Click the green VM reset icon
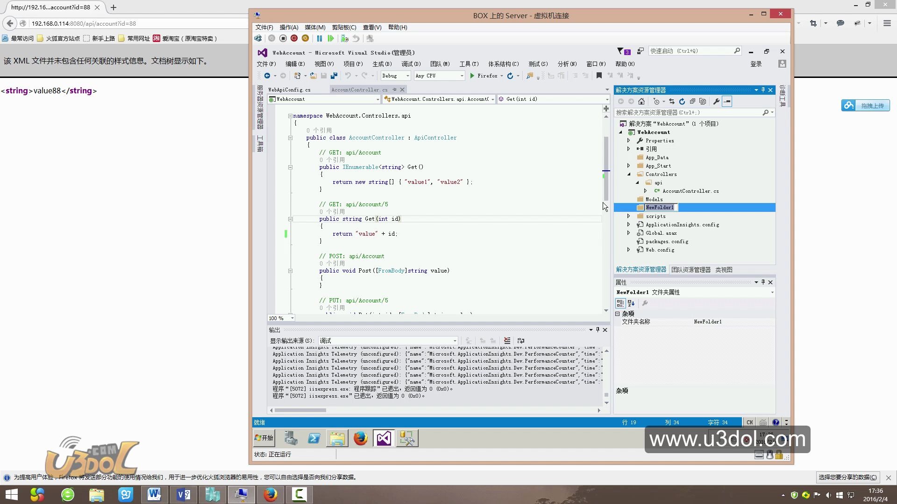This screenshot has width=897, height=504. tap(331, 39)
